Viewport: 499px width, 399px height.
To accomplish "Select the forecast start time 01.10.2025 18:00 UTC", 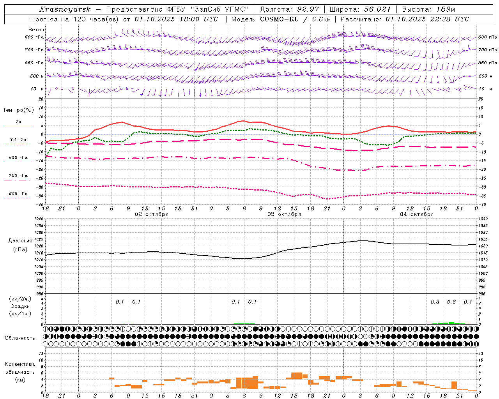I will tap(176, 19).
